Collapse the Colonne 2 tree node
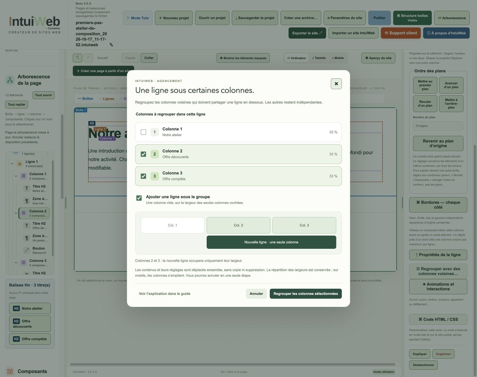The image size is (477, 377). tap(16, 213)
